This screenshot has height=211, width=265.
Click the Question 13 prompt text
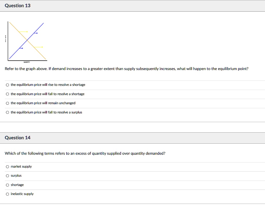coord(127,69)
